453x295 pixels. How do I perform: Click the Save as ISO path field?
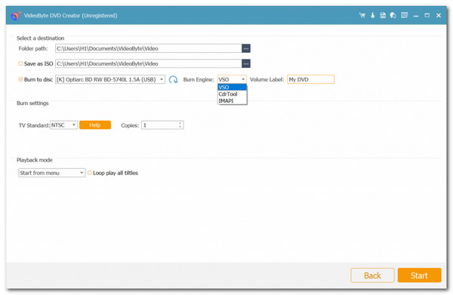click(x=149, y=63)
